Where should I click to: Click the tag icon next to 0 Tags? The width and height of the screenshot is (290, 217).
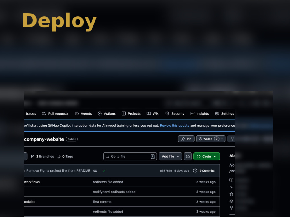click(x=59, y=157)
